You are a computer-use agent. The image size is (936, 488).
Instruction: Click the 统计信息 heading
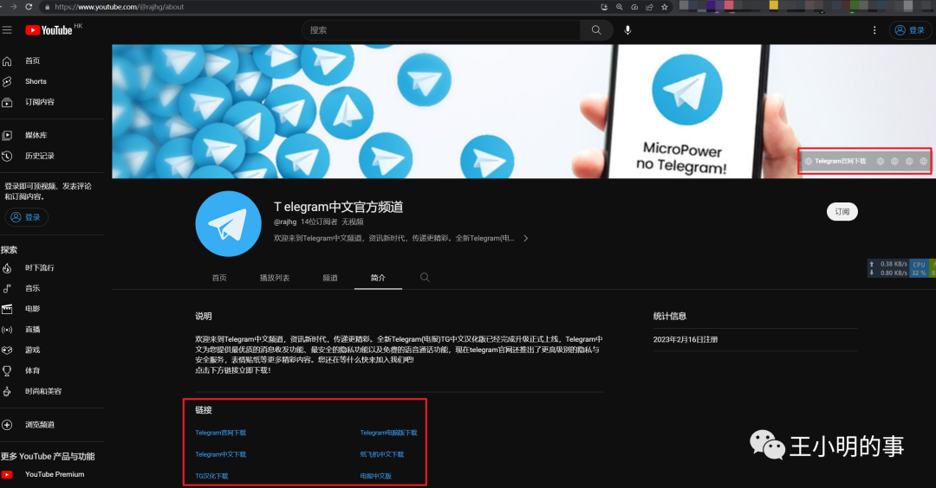(x=670, y=317)
